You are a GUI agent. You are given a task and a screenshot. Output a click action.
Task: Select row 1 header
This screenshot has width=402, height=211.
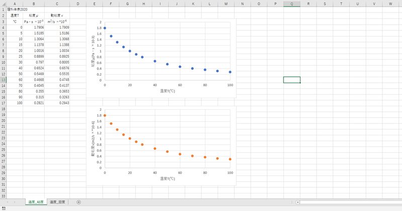(3, 10)
